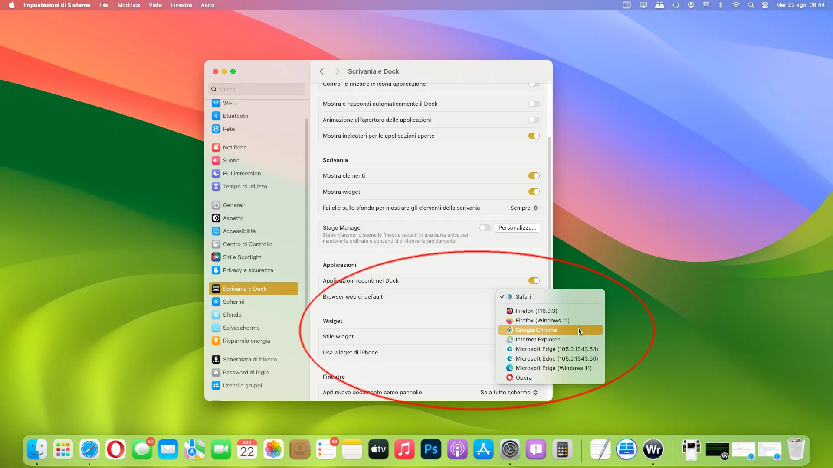Click inside the Cerca search field

point(256,89)
